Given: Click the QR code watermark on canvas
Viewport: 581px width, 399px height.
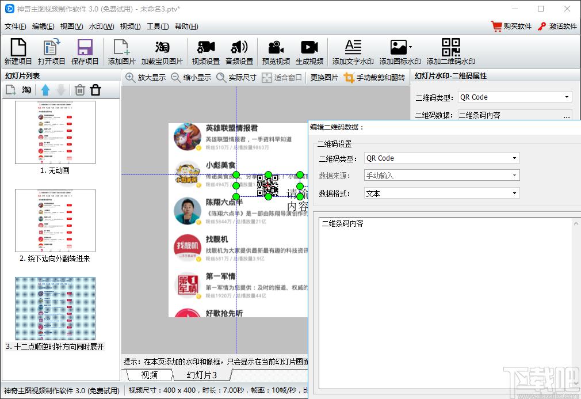Looking at the screenshot, I should click(267, 185).
